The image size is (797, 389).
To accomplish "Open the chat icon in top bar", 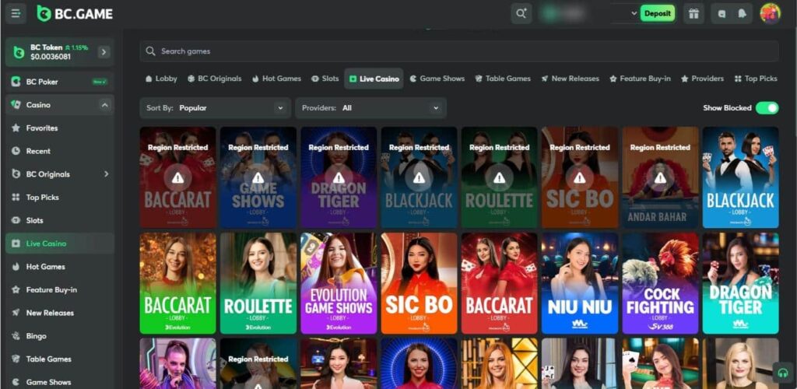I will click(722, 13).
